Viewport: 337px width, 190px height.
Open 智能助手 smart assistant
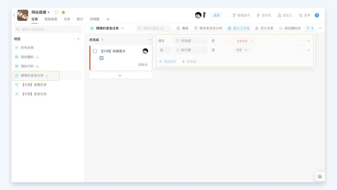[x=241, y=15]
